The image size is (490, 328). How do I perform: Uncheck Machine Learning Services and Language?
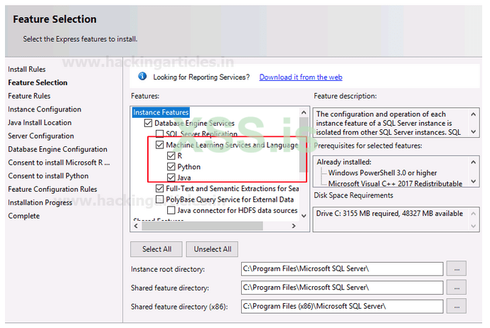tap(160, 145)
